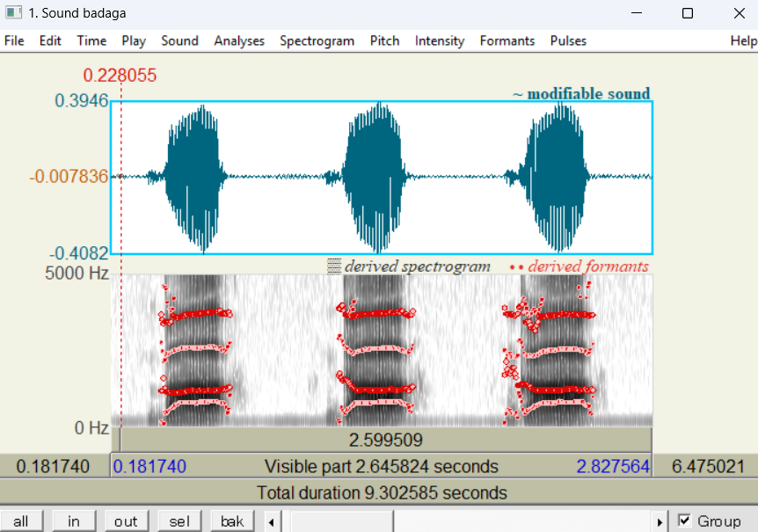
Task: Open the Formants menu
Action: (507, 41)
